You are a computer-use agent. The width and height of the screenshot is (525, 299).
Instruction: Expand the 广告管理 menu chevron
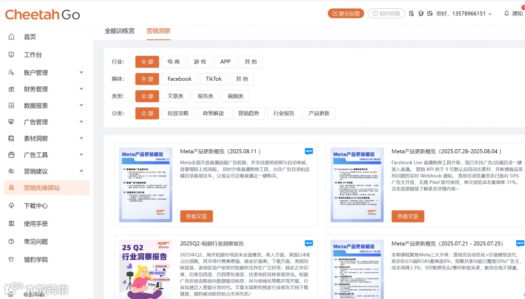(81, 122)
